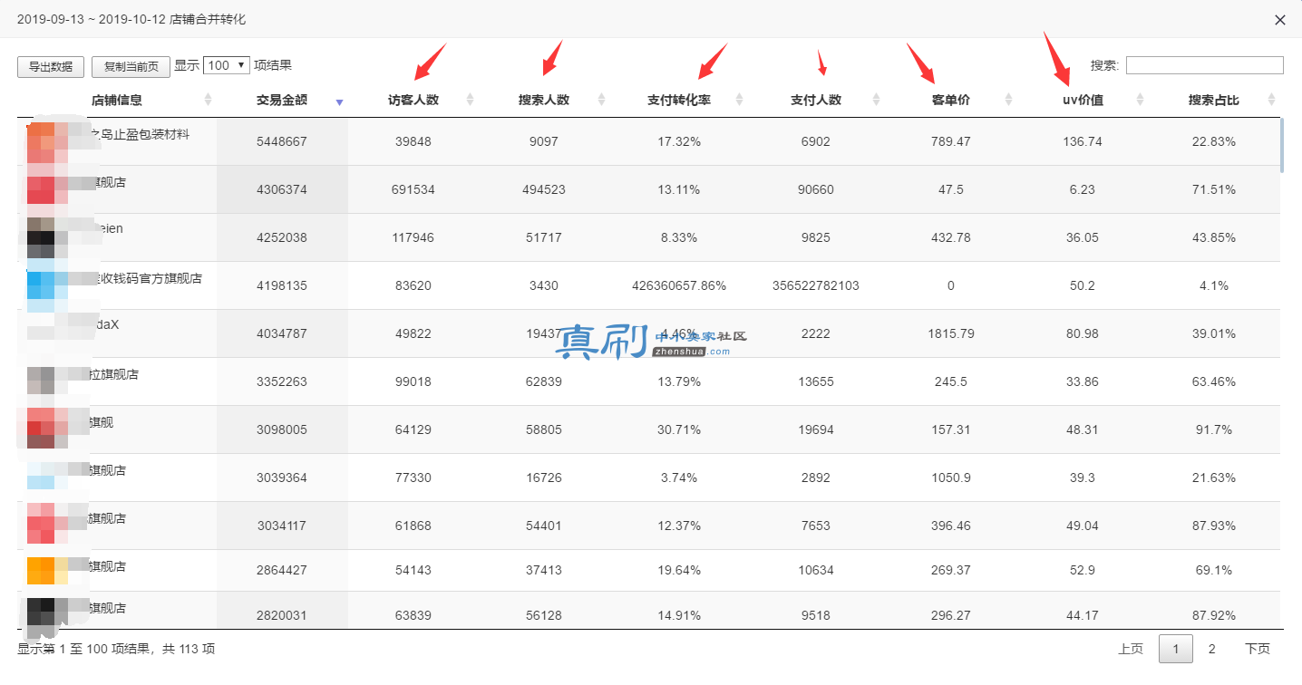
Task: Focus the 搜索 input field
Action: click(1204, 65)
